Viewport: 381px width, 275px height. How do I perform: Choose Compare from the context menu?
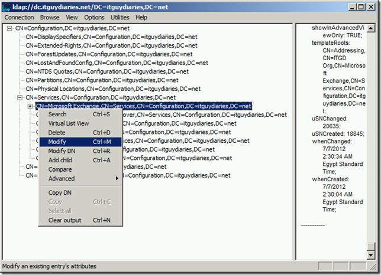pyautogui.click(x=80, y=169)
